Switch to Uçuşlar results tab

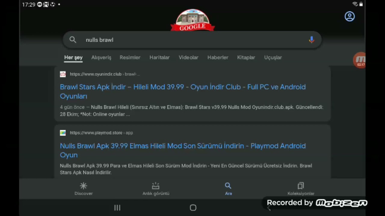[273, 57]
